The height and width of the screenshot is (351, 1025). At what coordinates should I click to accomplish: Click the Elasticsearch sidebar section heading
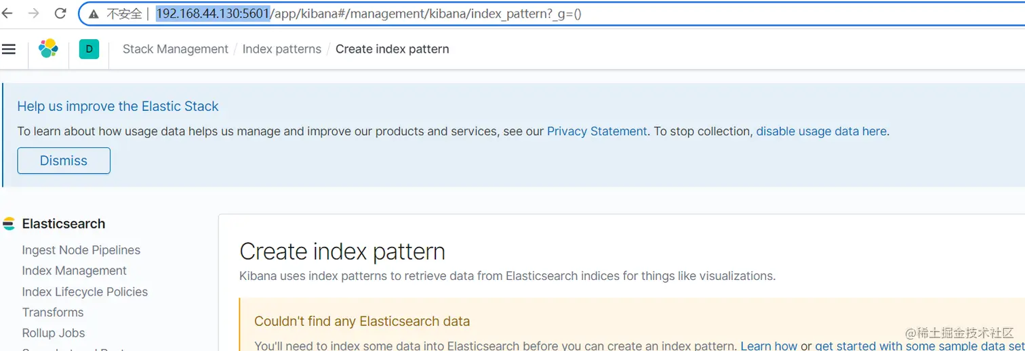pyautogui.click(x=64, y=224)
